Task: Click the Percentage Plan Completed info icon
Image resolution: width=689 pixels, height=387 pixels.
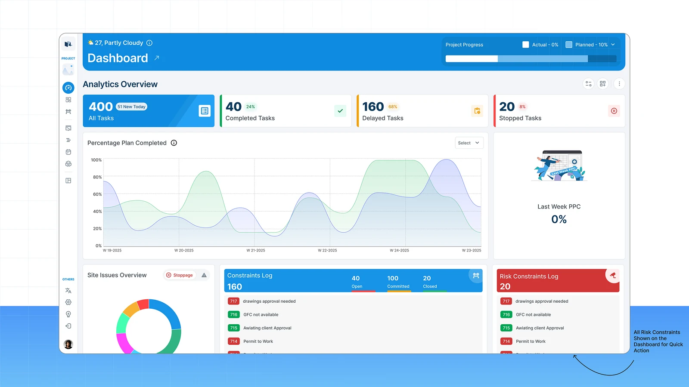Action: click(x=174, y=143)
